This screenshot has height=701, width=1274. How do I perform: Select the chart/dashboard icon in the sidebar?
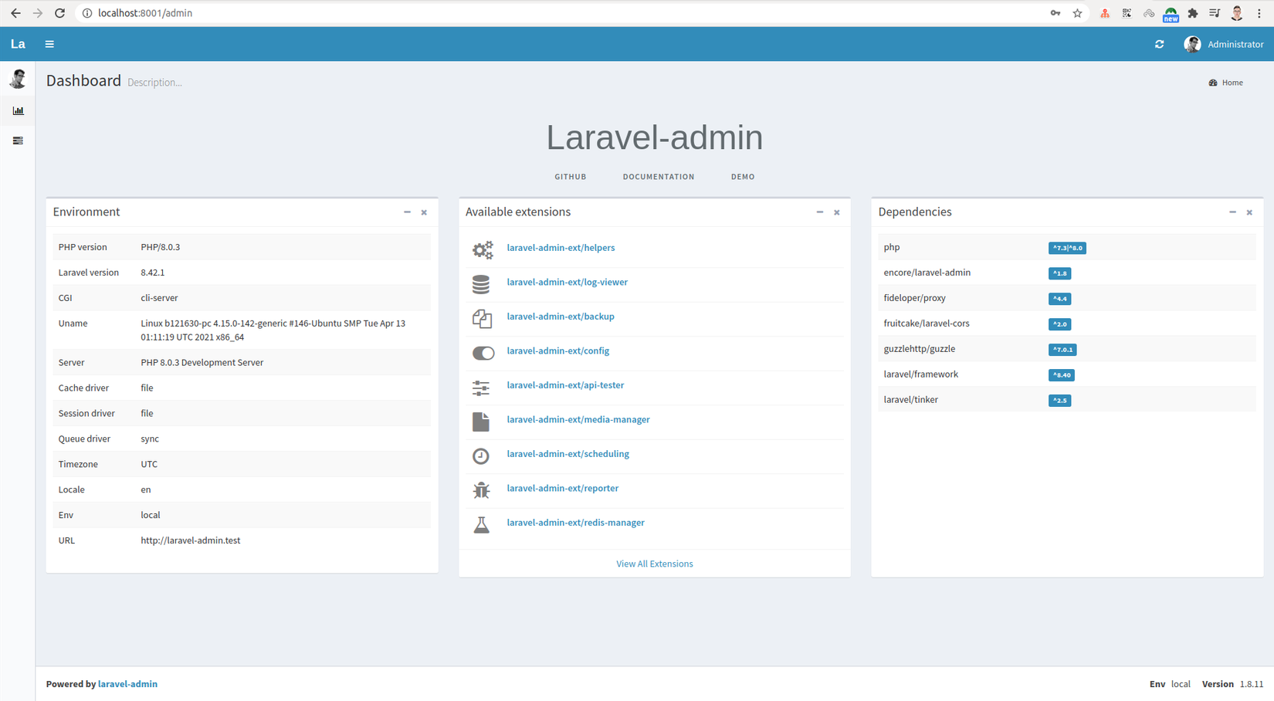click(x=18, y=110)
